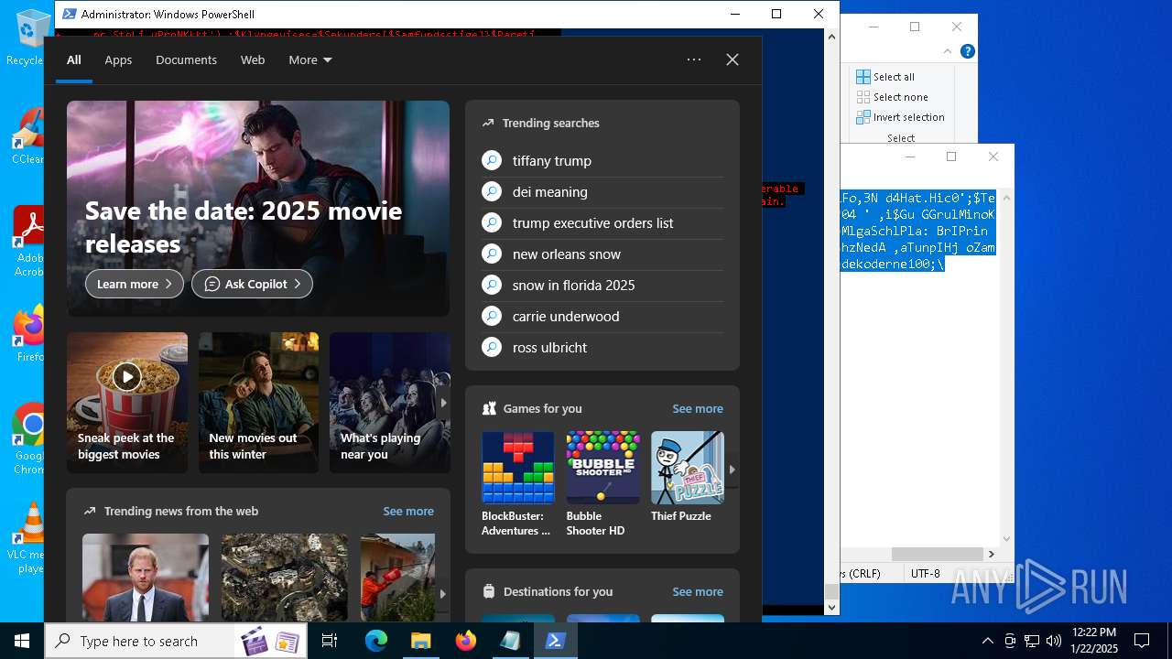This screenshot has width=1172, height=659.
Task: Open the network icon in system tray
Action: point(1032,641)
